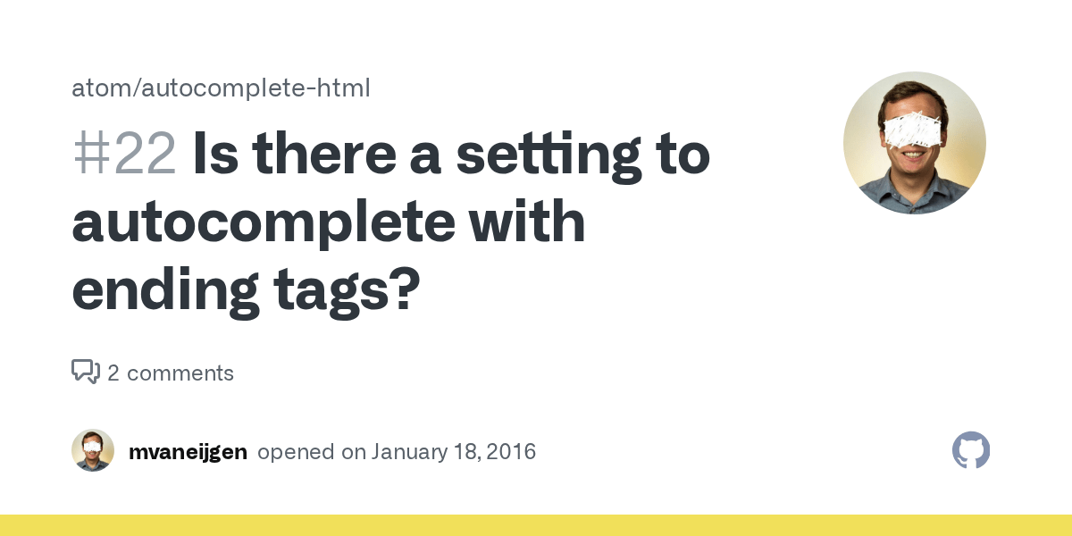Click the "autocomplete with" title line

coord(328,222)
